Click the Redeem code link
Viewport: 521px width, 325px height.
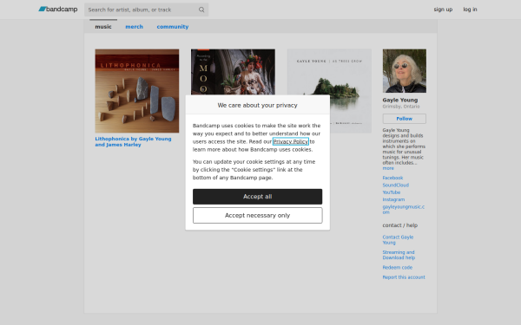(x=398, y=267)
